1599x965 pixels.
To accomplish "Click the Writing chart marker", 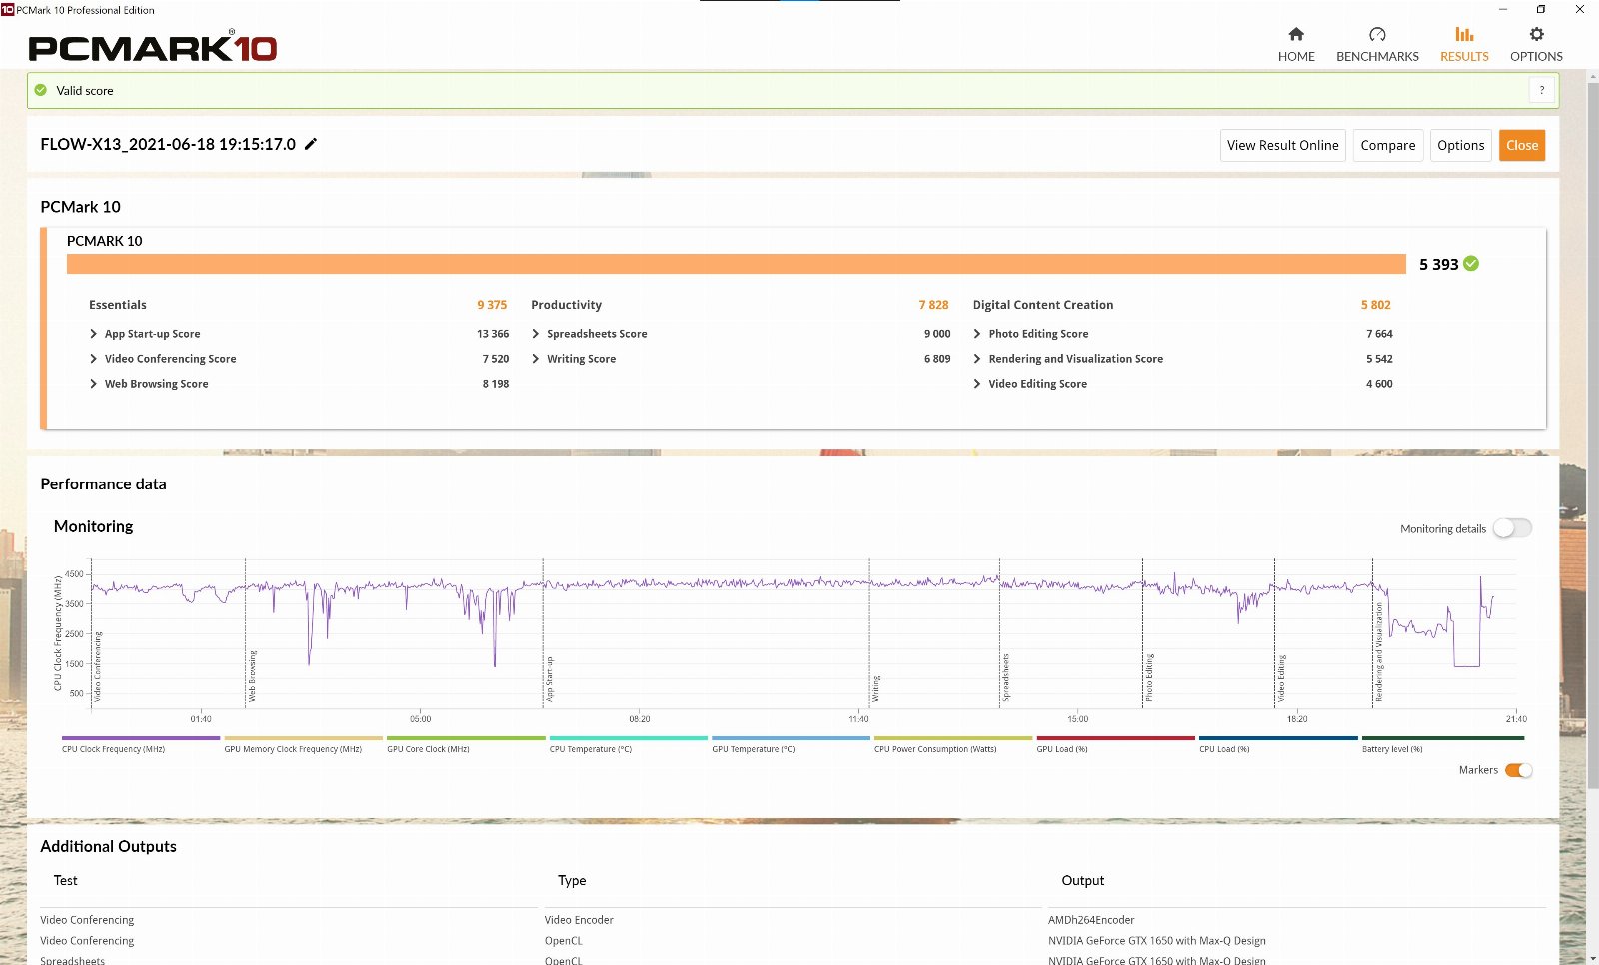I will (875, 688).
